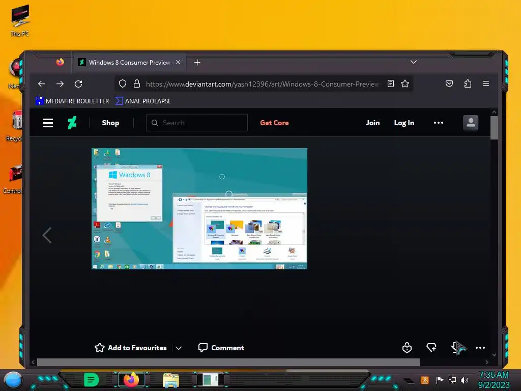Click the network tray icon
Viewport: 521px width, 391px height.
click(452, 380)
